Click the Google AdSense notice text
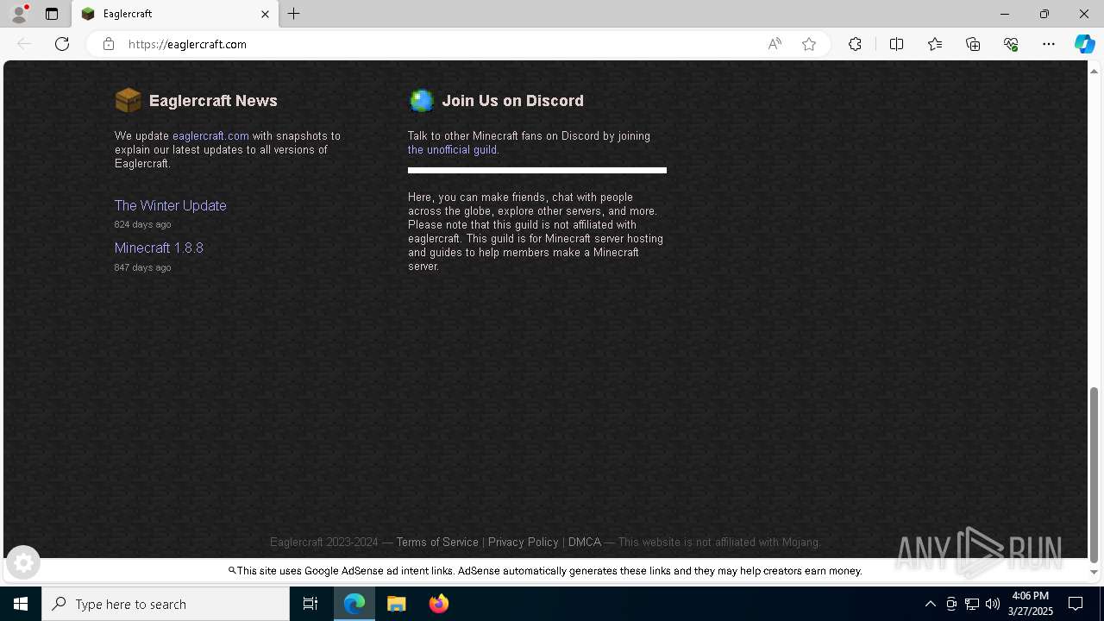The width and height of the screenshot is (1104, 621). pyautogui.click(x=545, y=570)
